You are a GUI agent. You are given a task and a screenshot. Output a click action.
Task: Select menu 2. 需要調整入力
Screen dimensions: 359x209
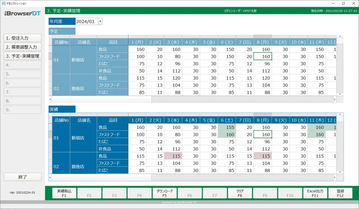23,47
